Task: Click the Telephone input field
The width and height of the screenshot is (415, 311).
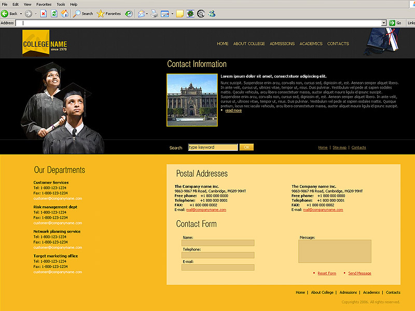Action: pyautogui.click(x=218, y=255)
